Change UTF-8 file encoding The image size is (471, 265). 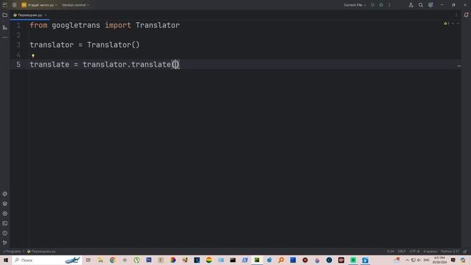[x=414, y=252]
